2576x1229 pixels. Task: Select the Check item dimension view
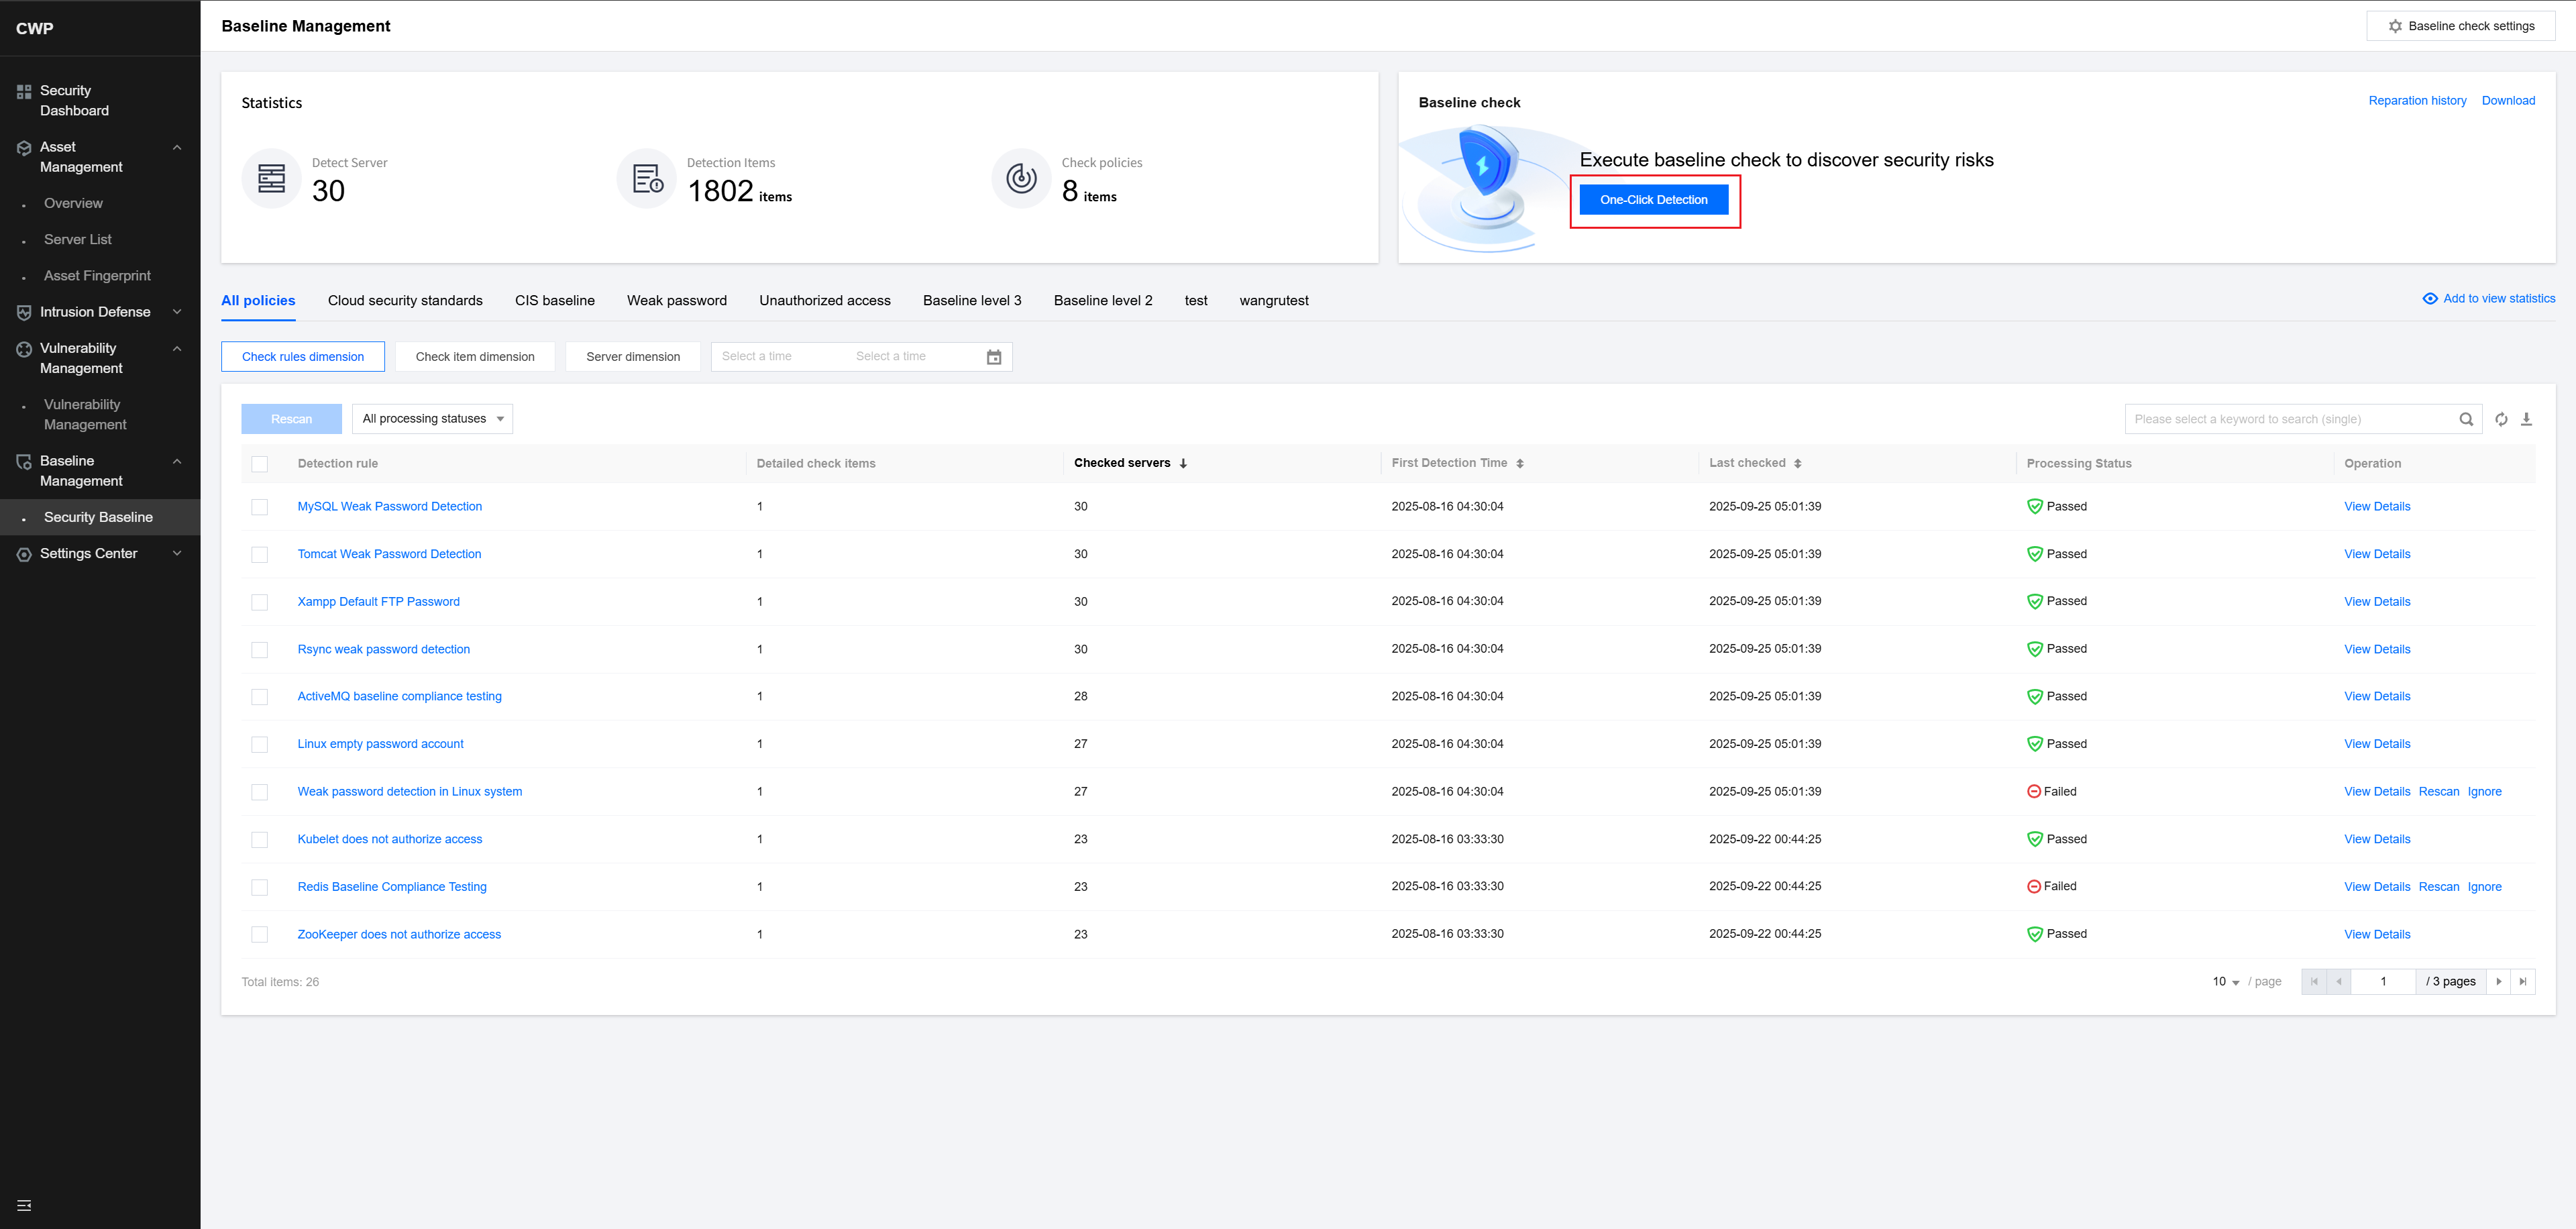click(475, 357)
